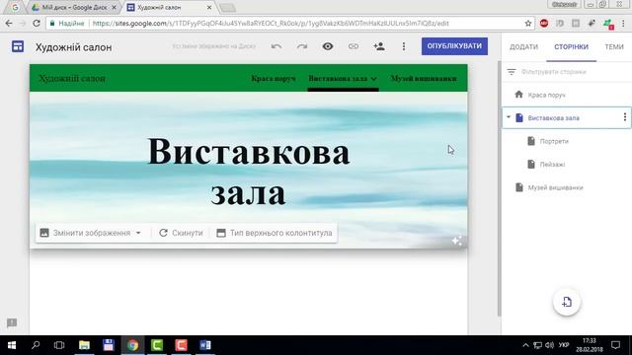
Task: Click the Google Sites logo icon
Action: 18,46
